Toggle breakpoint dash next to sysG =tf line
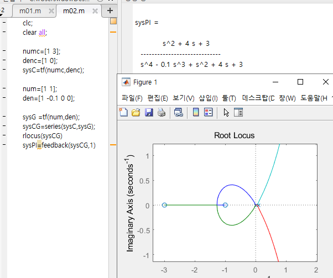This screenshot has width=333, height=278. tap(4, 117)
